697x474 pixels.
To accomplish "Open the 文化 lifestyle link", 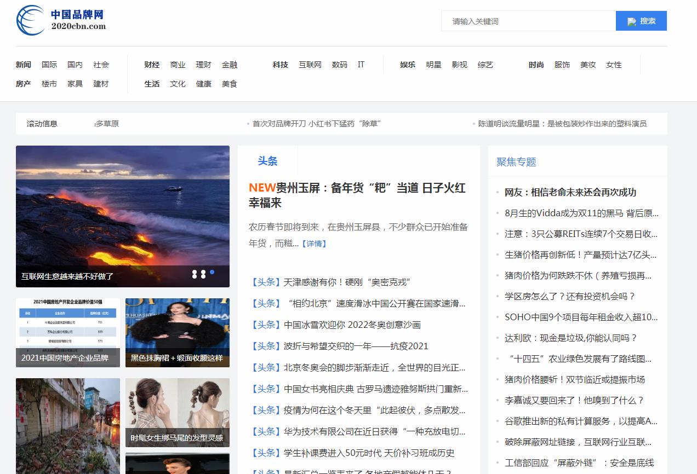I will (x=178, y=84).
